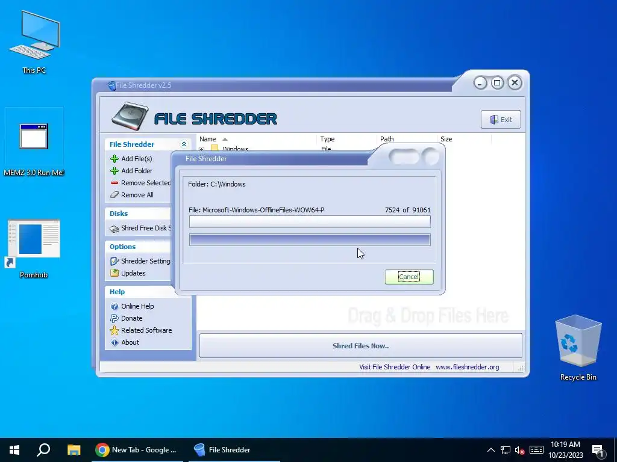Open the notification center icon
This screenshot has width=617, height=462.
point(598,451)
